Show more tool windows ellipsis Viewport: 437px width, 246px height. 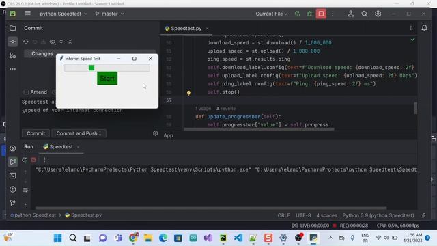point(12,69)
